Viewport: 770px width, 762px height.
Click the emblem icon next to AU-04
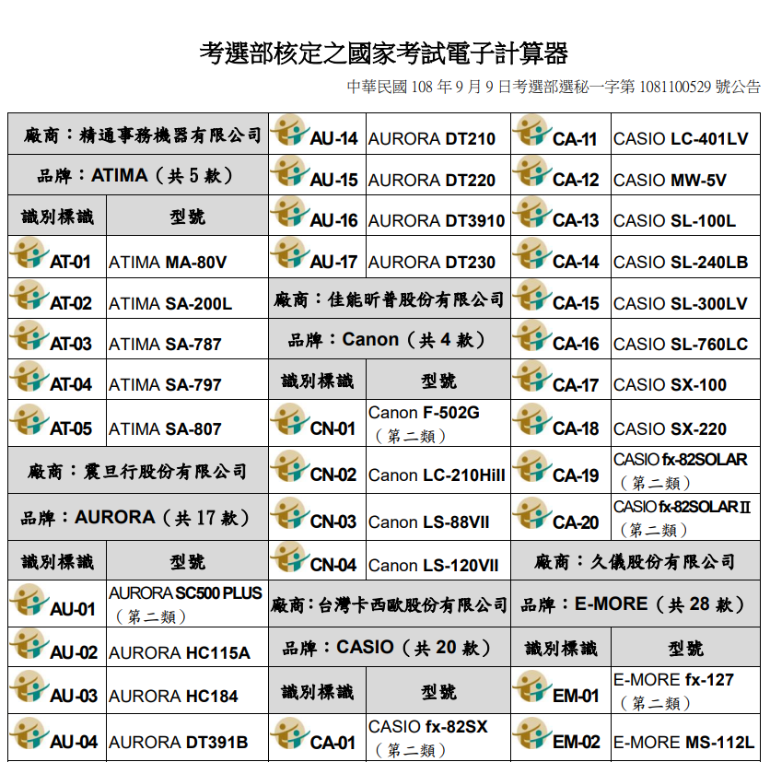[x=29, y=733]
